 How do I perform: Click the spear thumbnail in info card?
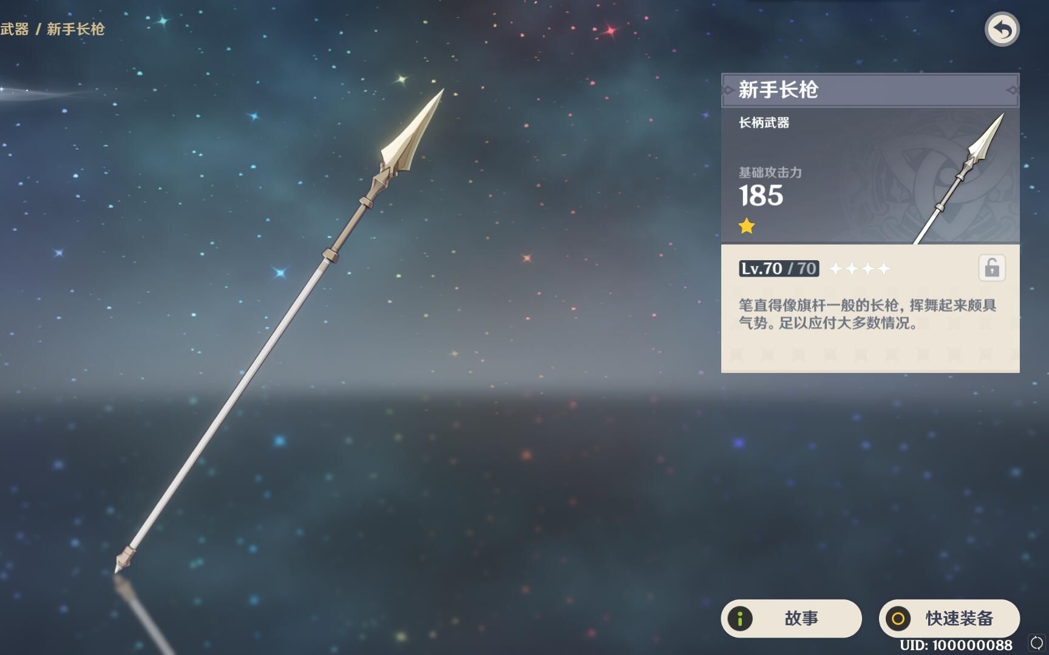pyautogui.click(x=959, y=178)
